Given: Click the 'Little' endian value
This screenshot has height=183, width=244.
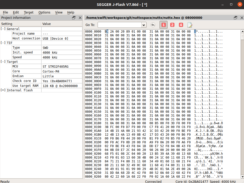Looking at the screenshot, I should 48,76.
